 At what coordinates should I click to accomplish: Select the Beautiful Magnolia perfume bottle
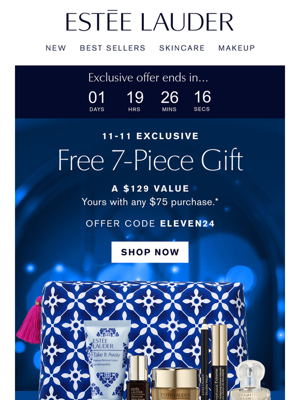coord(249,380)
